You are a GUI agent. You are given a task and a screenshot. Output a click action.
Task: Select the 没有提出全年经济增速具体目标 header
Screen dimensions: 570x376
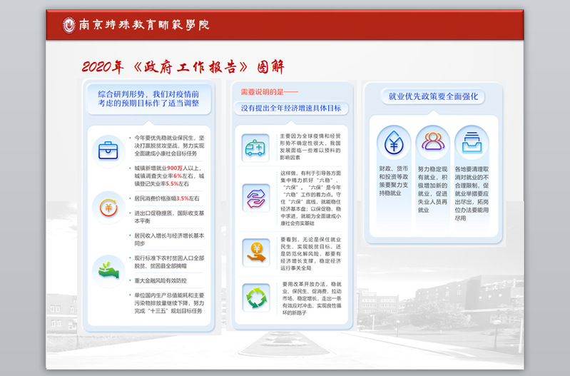[290, 108]
